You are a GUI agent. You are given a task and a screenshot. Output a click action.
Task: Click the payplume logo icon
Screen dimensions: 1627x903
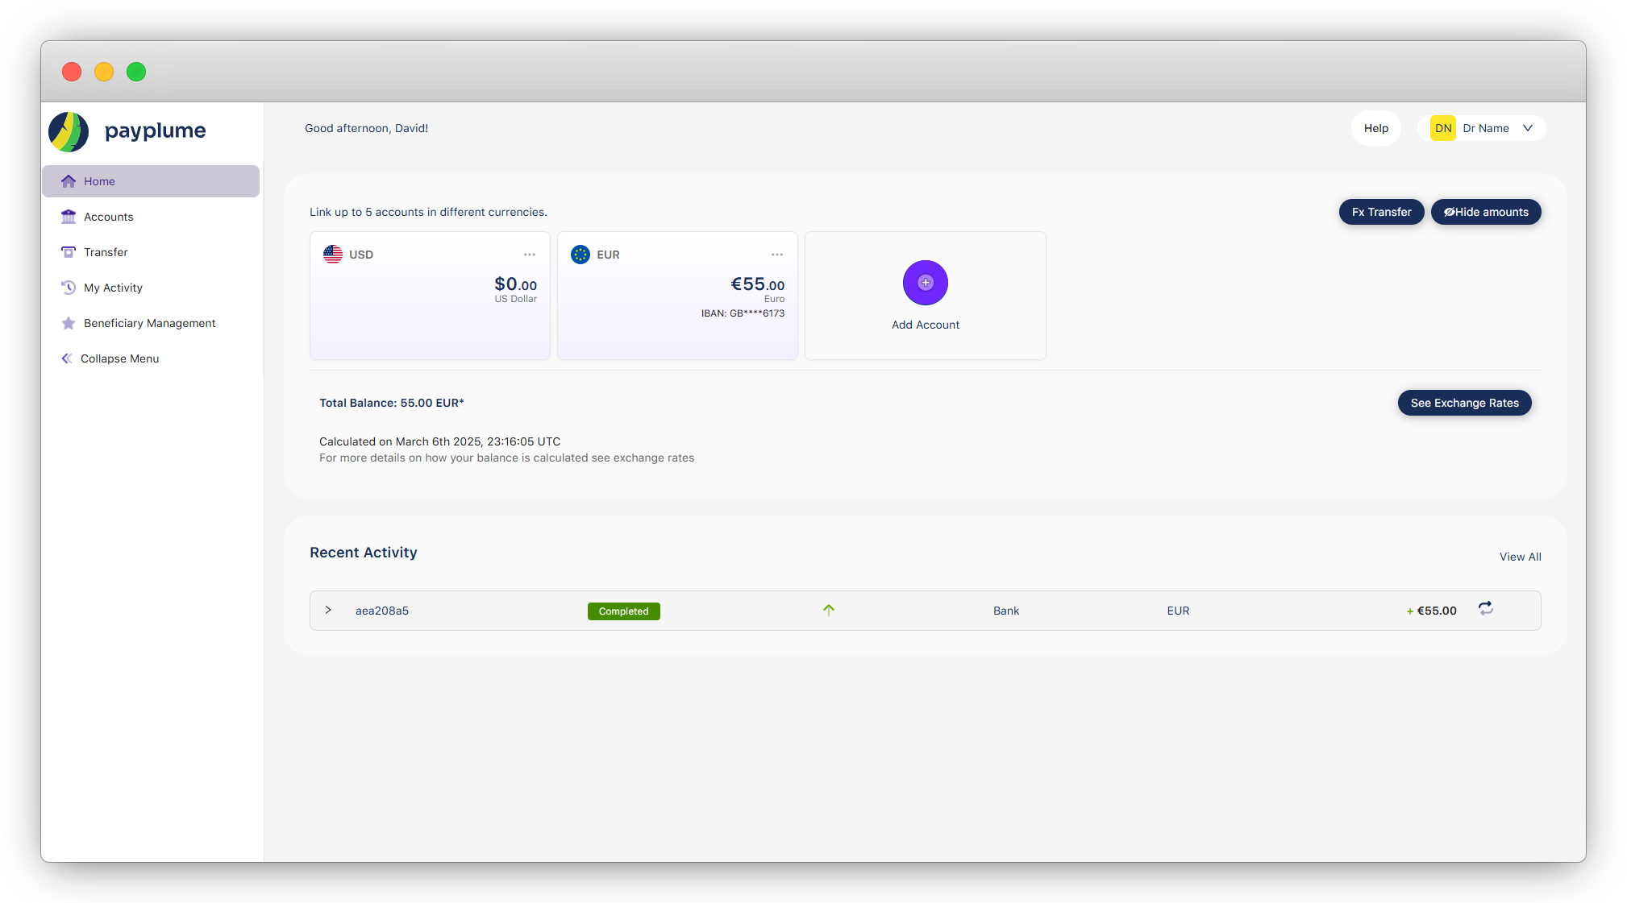pos(69,131)
